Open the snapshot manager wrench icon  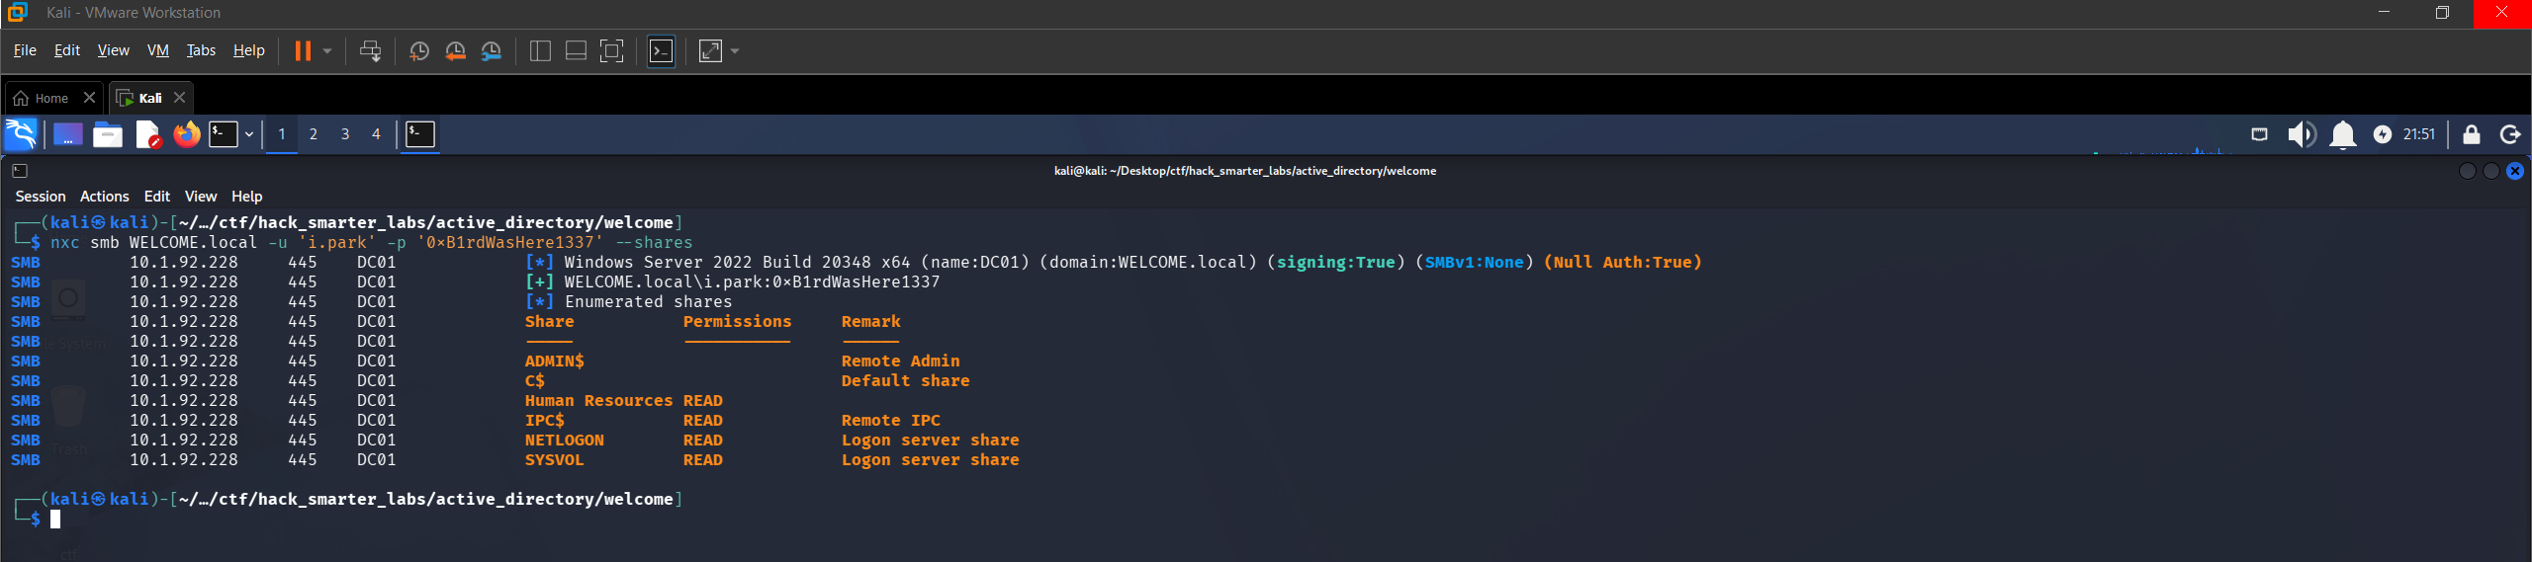pyautogui.click(x=492, y=50)
